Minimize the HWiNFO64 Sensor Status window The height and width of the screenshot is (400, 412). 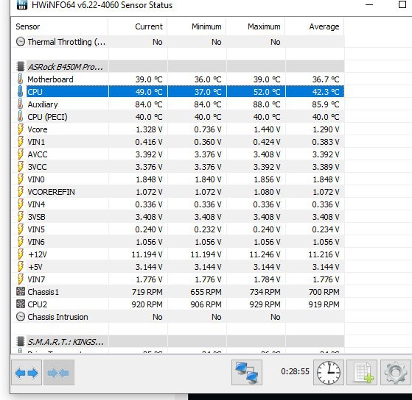tap(369, 4)
